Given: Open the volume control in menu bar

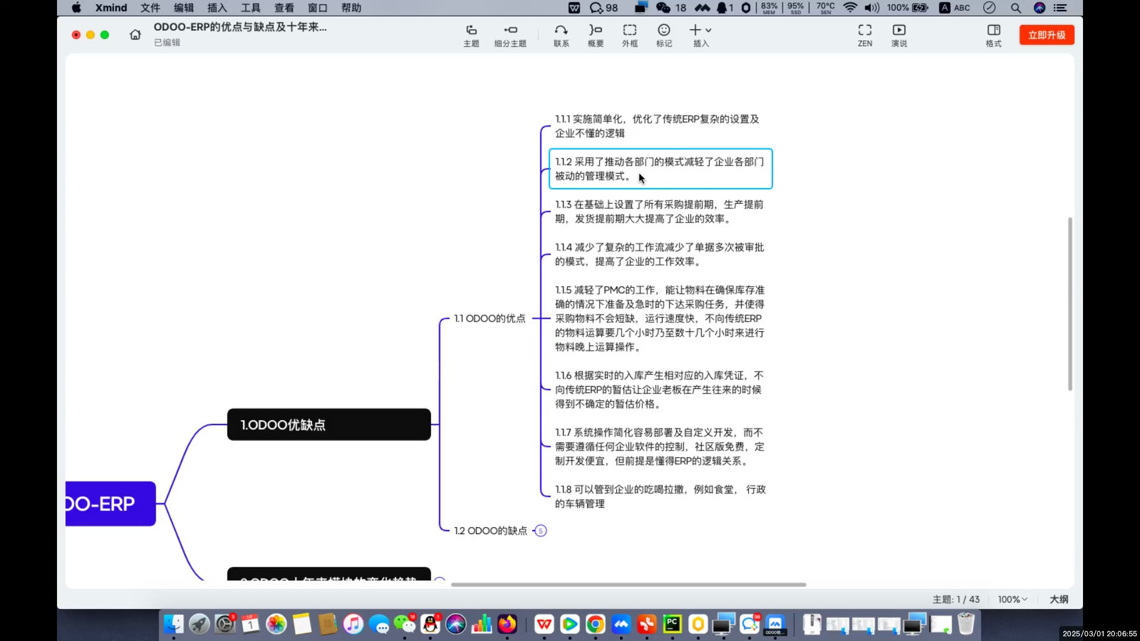Looking at the screenshot, I should click(872, 8).
